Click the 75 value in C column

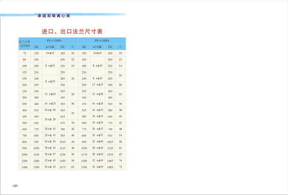pyautogui.click(x=120, y=167)
